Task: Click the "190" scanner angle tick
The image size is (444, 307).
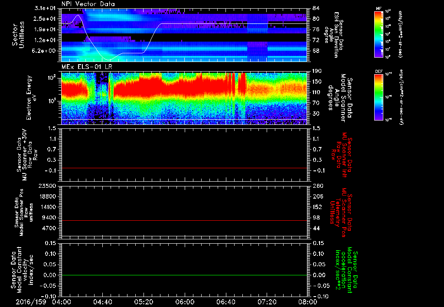Action: click(317, 71)
